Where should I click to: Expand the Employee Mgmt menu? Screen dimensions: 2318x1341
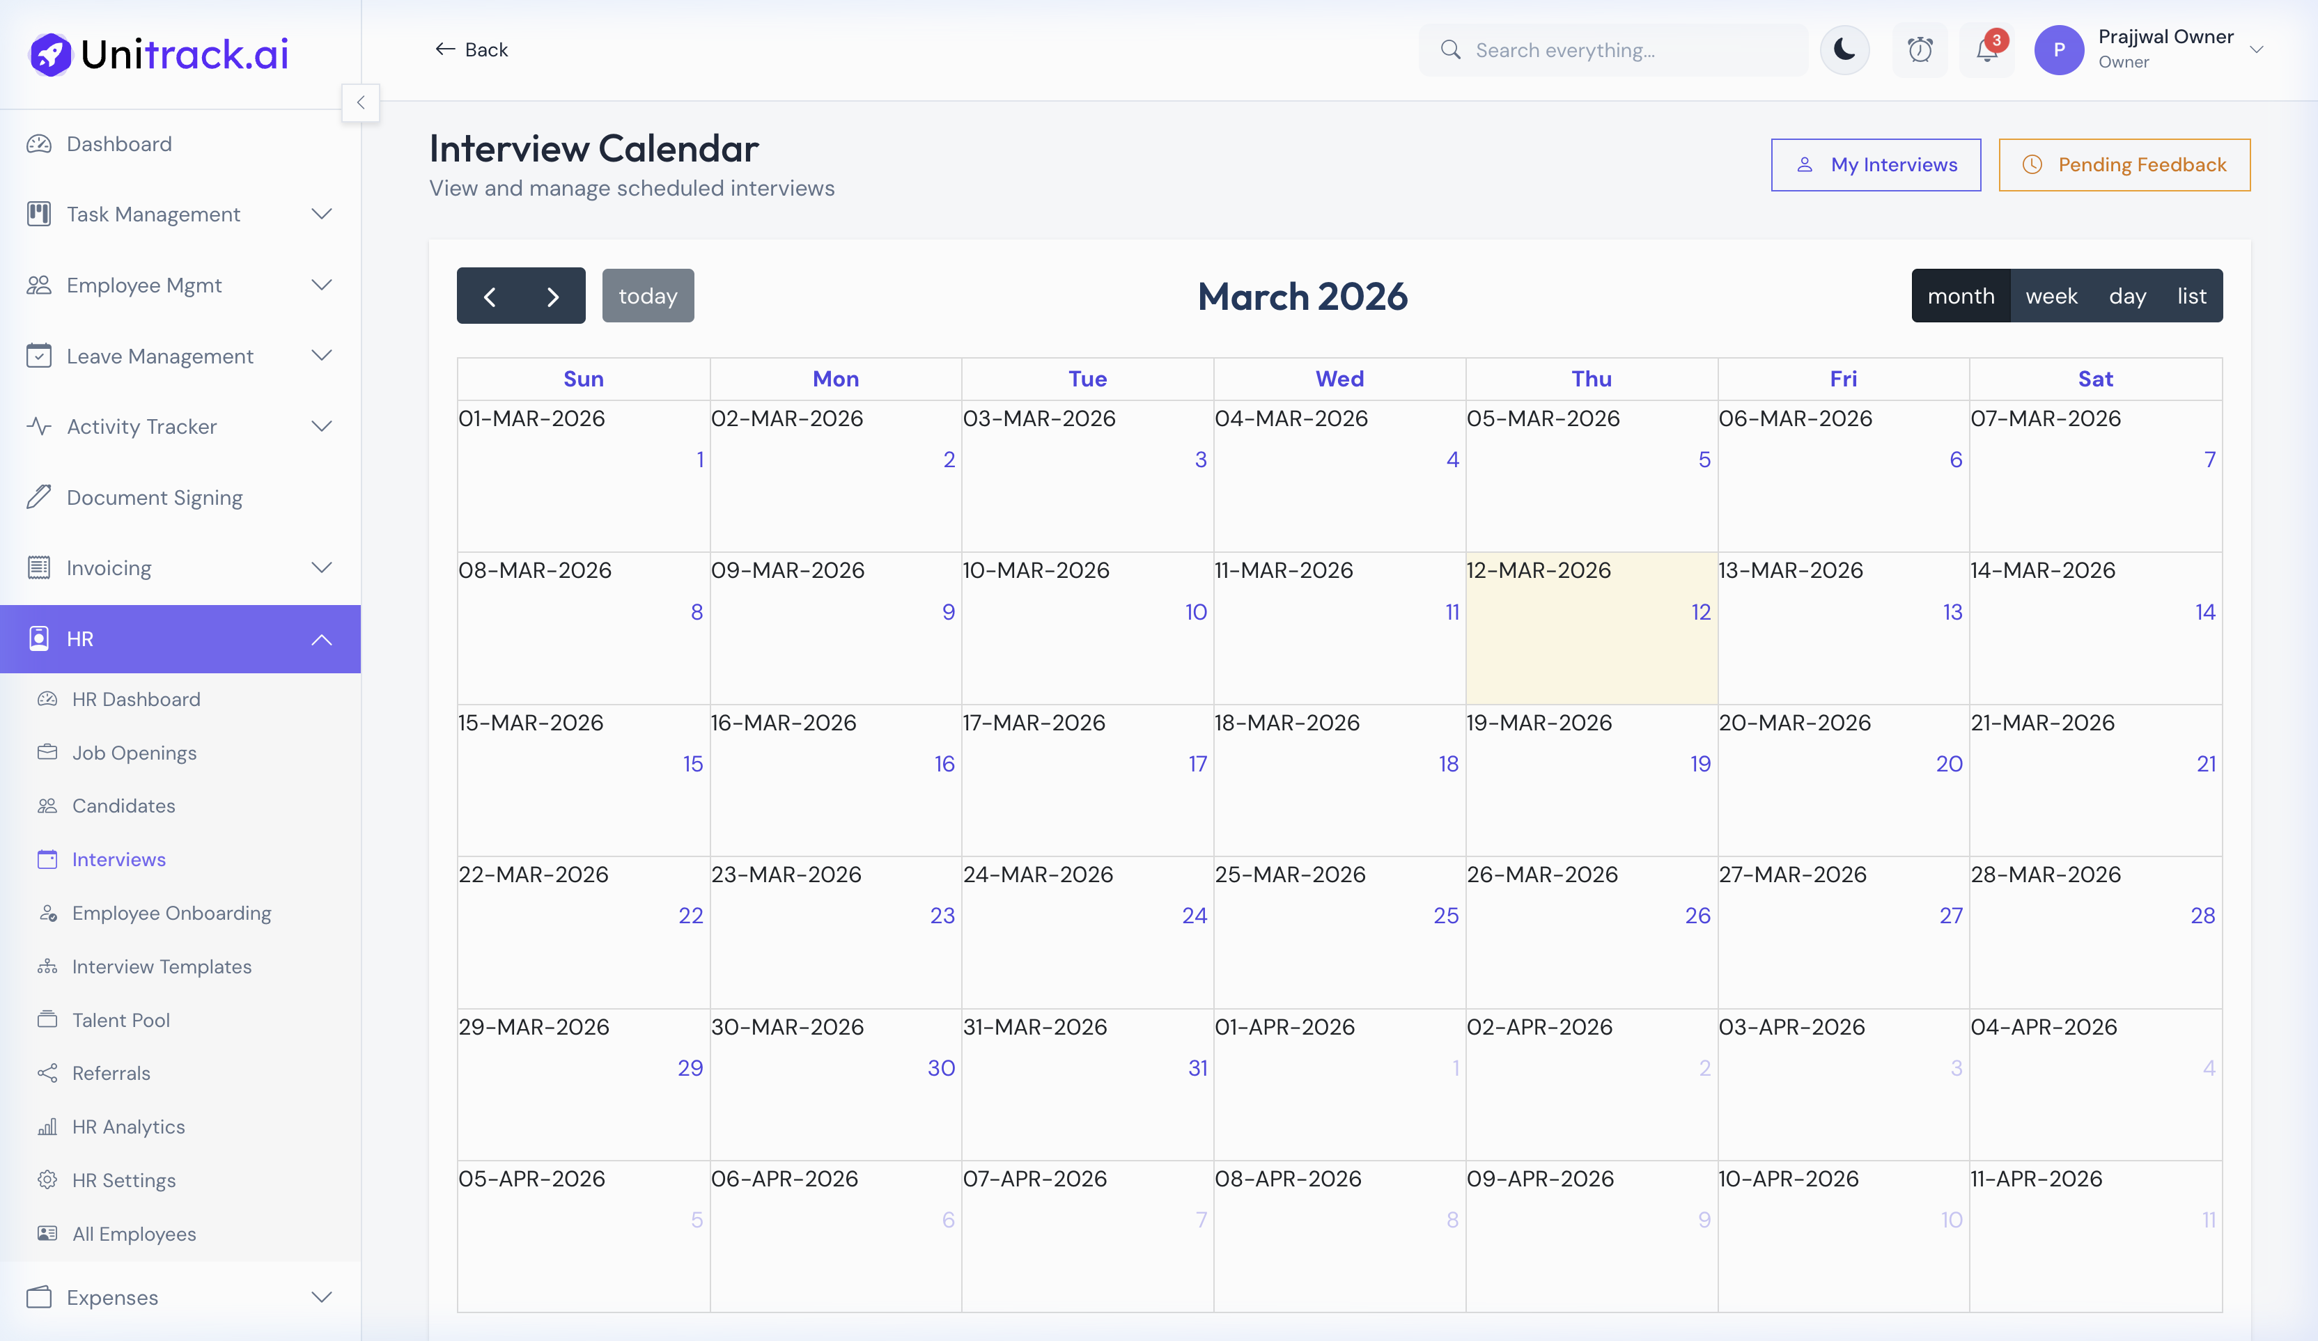(321, 285)
